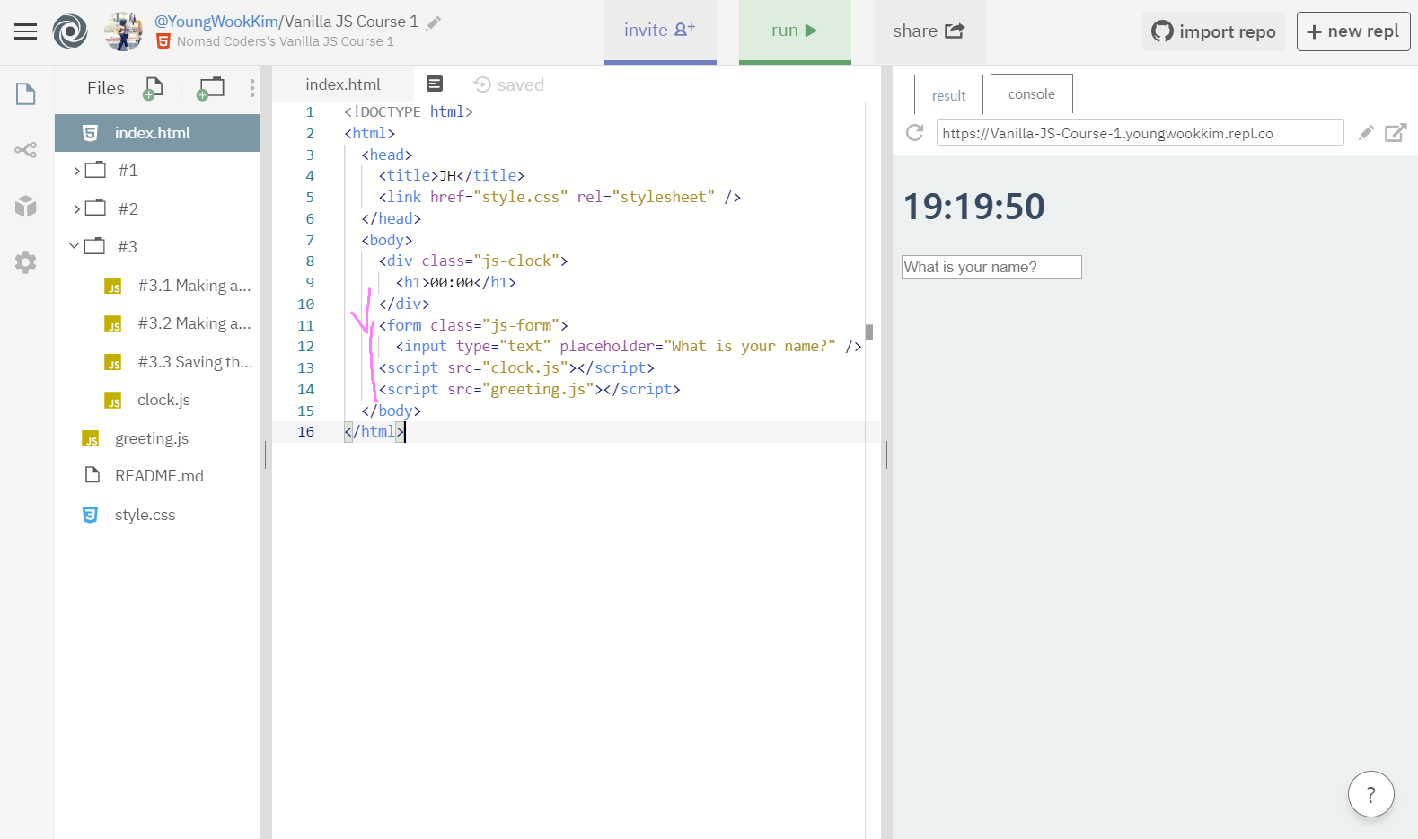This screenshot has width=1418, height=839.
Task: Click line number 11 in gutter
Action: [x=305, y=325]
